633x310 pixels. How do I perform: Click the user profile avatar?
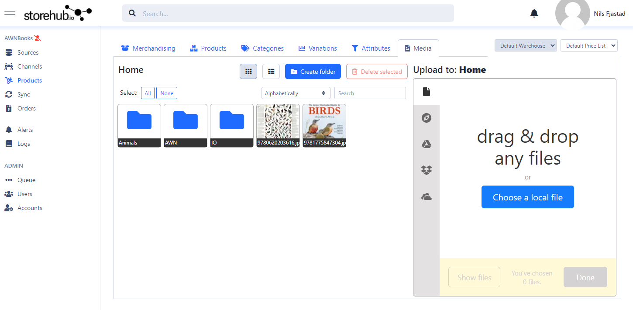572,14
